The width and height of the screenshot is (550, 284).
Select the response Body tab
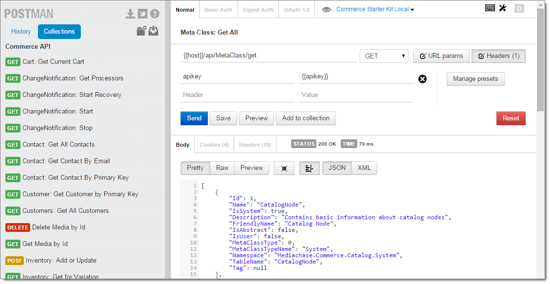click(x=183, y=145)
